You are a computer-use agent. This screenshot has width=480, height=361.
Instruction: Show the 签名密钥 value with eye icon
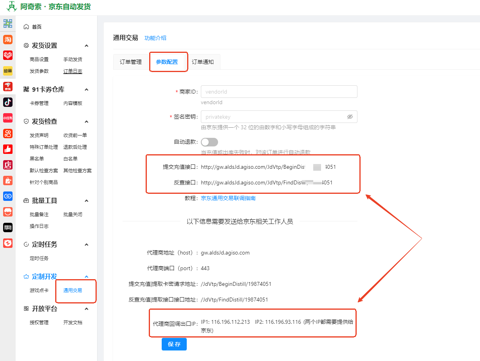[350, 117]
